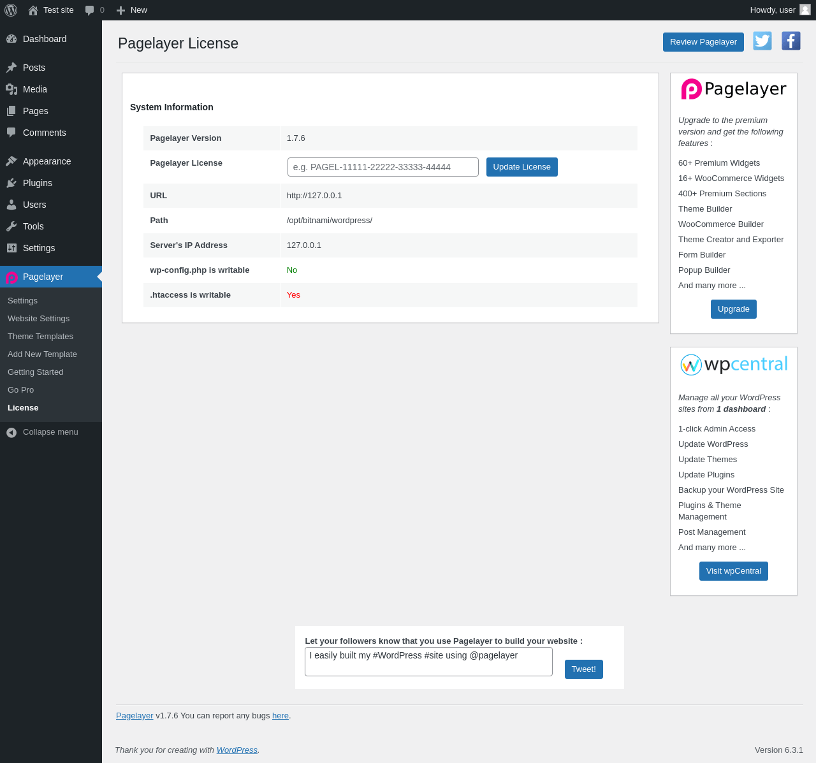Click the 1-click Admin Access feature
Viewport: 816px width, 763px height.
point(717,429)
